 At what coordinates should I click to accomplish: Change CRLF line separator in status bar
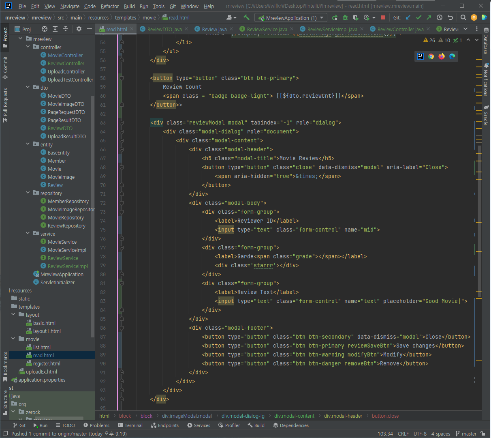pos(403,434)
